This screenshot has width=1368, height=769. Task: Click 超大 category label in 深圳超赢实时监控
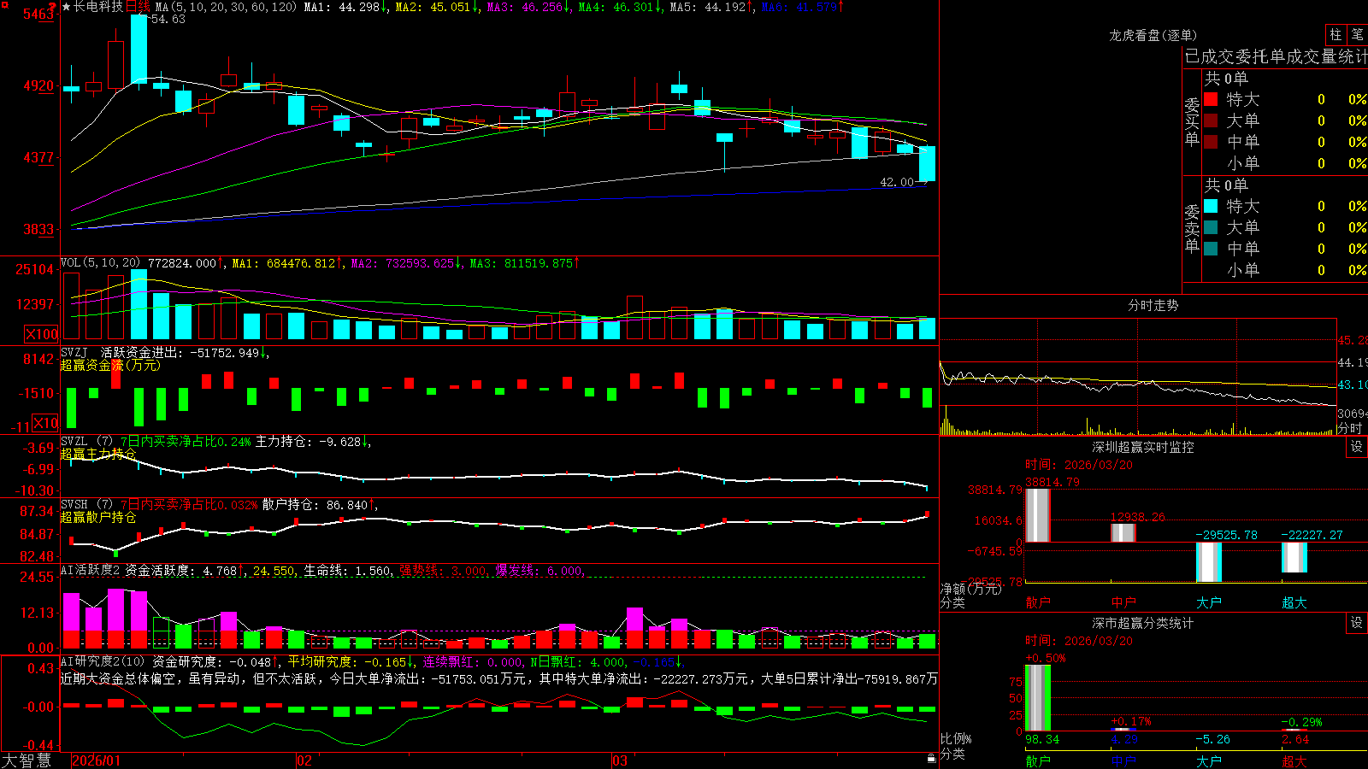pos(1294,602)
